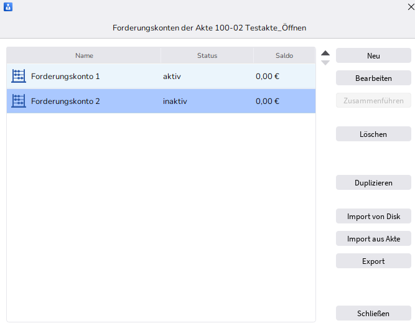Select the inactive status cell of Forderungskonto 2

(x=175, y=101)
